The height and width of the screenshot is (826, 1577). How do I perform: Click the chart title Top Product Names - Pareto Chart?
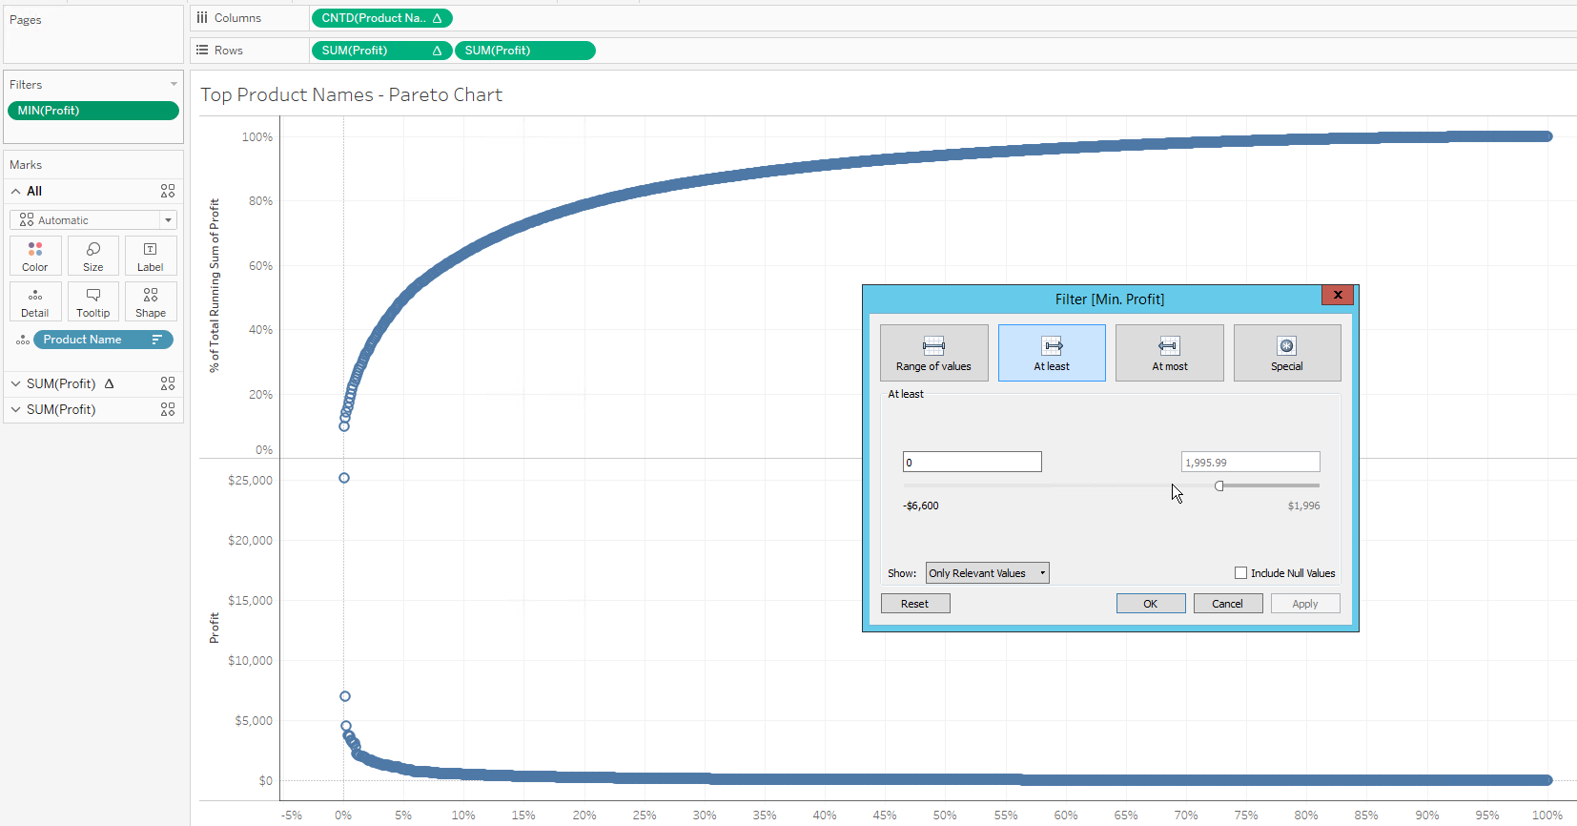point(351,94)
